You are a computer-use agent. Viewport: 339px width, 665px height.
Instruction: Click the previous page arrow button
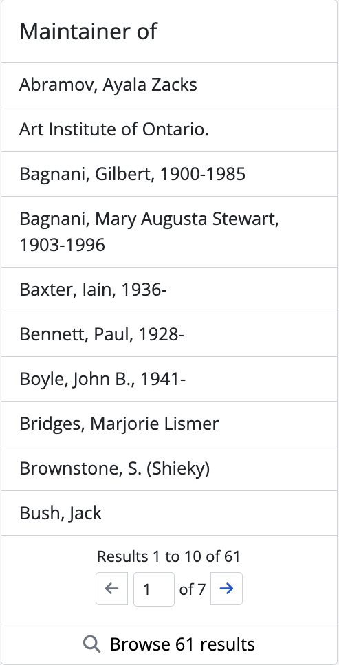point(111,589)
